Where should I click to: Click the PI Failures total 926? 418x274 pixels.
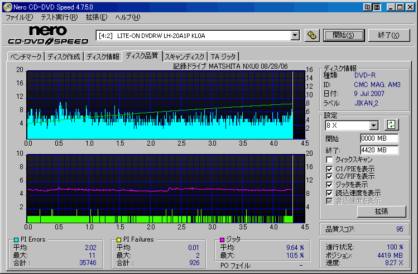(194, 263)
